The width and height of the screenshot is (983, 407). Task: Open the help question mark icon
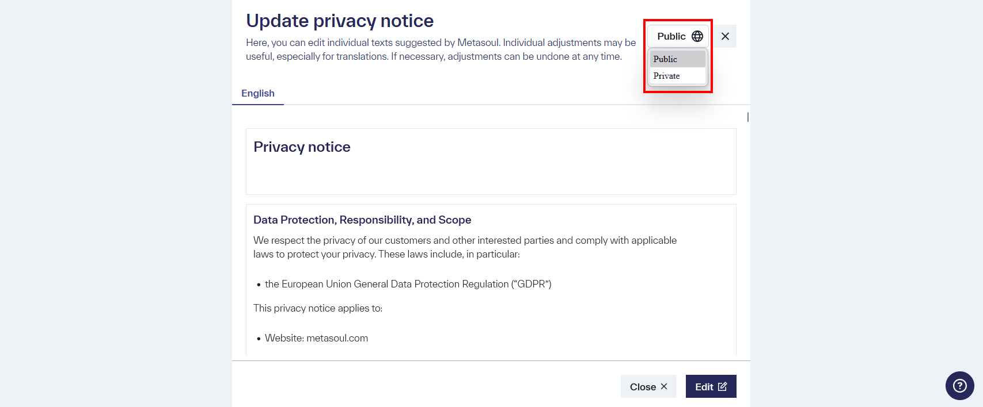coord(959,386)
